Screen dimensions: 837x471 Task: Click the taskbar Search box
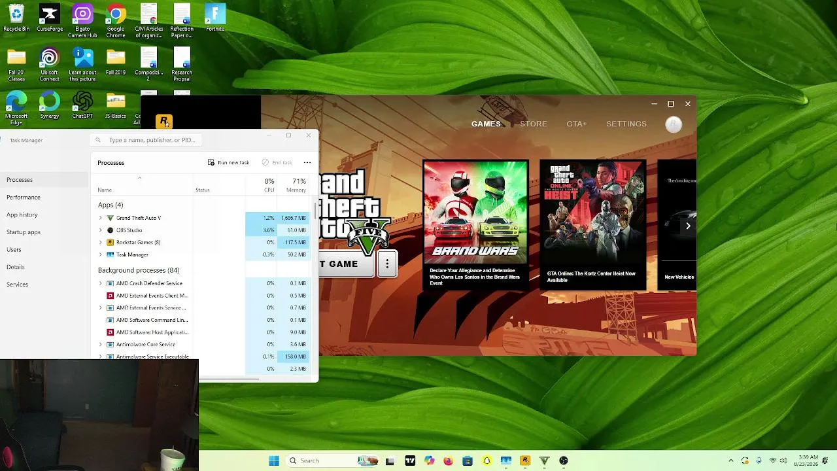click(x=332, y=461)
